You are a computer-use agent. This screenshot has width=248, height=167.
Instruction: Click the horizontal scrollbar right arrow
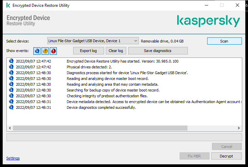pos(239,128)
